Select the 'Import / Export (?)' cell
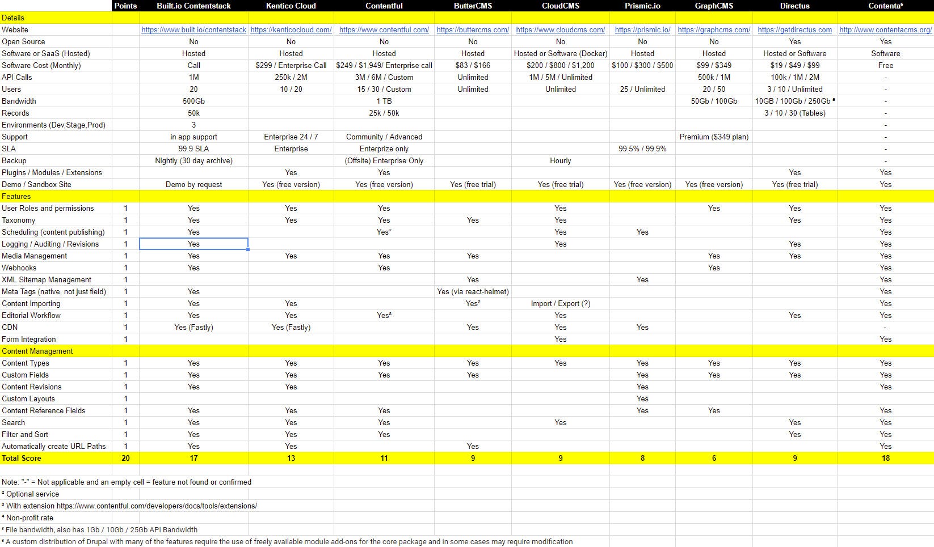934x547 pixels. [561, 303]
